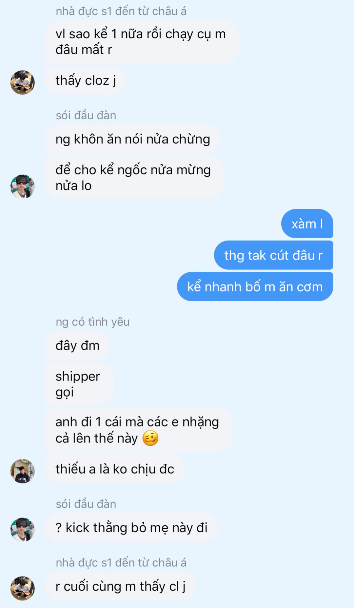Tap "? kick thằng bỏ mẹ này đi" message
This screenshot has height=608, width=354.
coord(131,527)
